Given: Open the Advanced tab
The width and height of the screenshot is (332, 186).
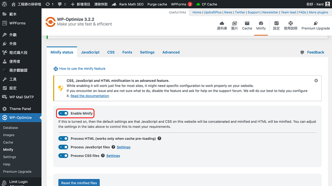Looking at the screenshot, I should pyautogui.click(x=171, y=52).
